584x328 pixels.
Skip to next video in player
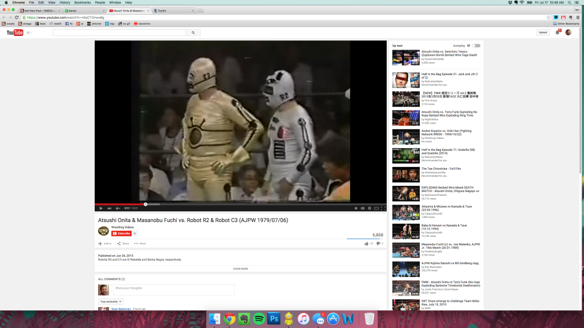click(109, 208)
